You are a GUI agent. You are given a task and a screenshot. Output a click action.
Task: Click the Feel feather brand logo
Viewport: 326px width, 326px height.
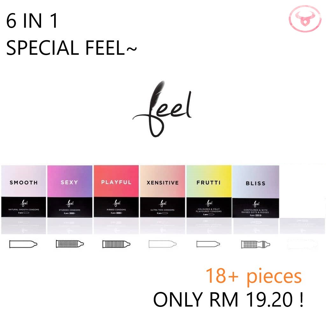162,109
